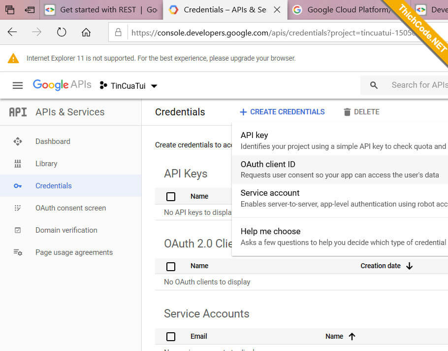
Task: Expand the TinCuaTui project dropdown arrow
Action: click(154, 86)
